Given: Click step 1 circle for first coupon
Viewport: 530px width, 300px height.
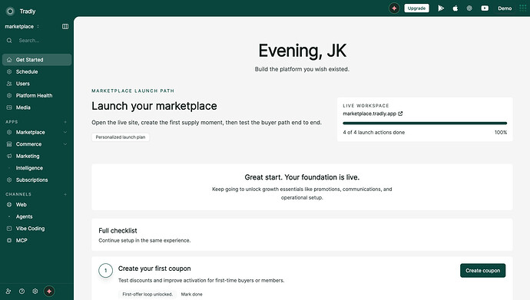Looking at the screenshot, I should (105, 271).
